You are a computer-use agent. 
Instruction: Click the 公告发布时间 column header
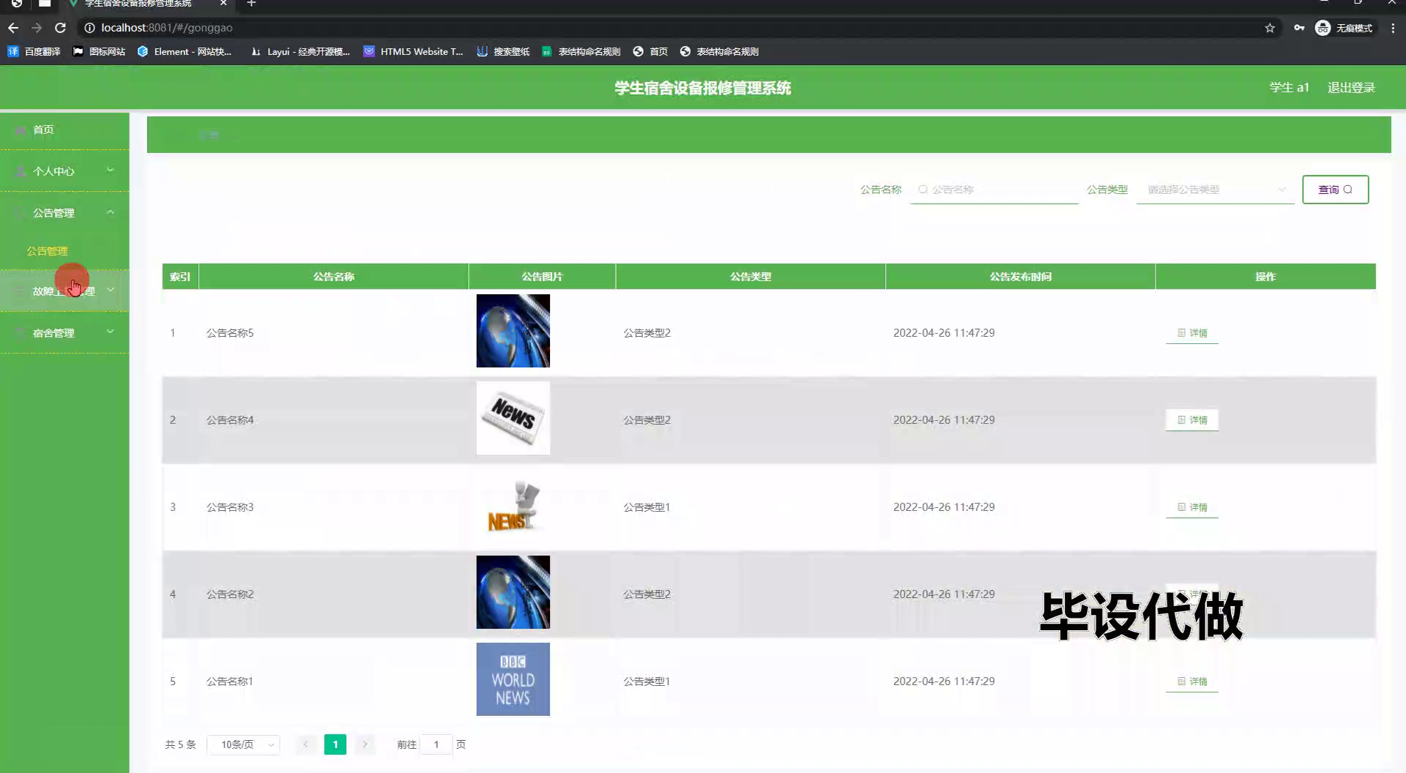pyautogui.click(x=1020, y=277)
